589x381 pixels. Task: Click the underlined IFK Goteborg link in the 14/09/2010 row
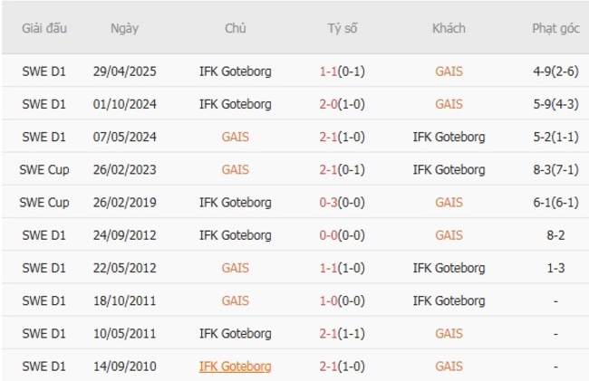[235, 367]
